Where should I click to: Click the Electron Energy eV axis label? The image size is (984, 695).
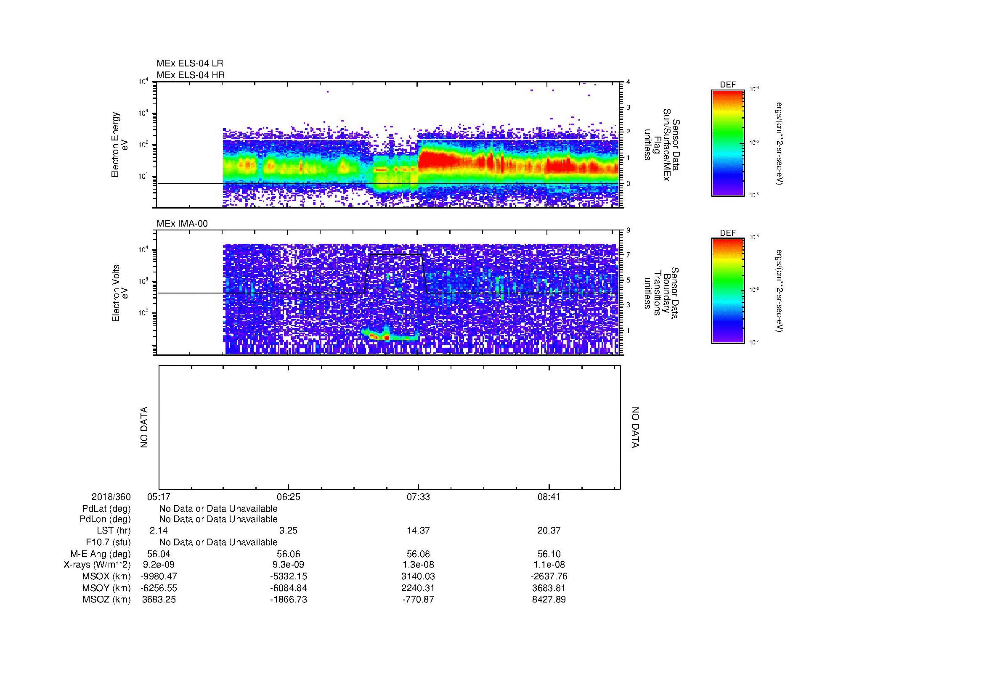(119, 145)
